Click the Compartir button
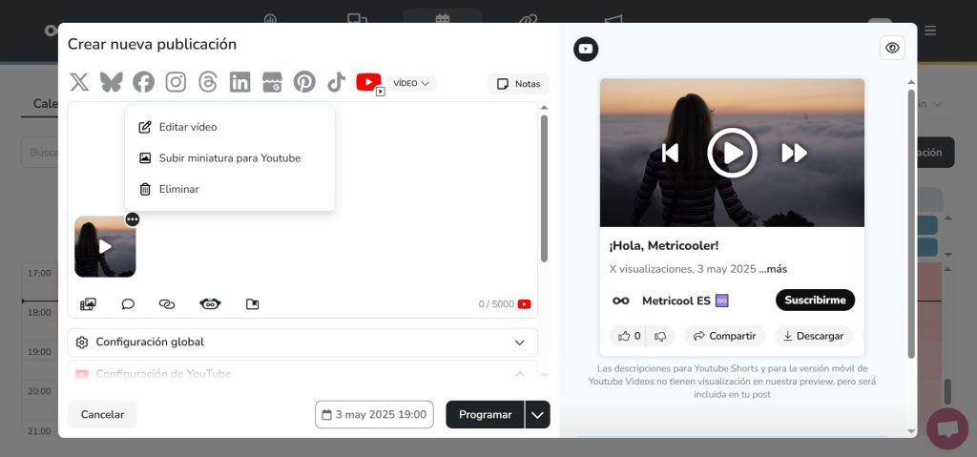The image size is (977, 457). pos(724,336)
